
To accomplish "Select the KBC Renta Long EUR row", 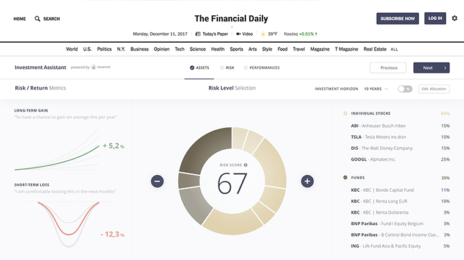I will 400,202.
